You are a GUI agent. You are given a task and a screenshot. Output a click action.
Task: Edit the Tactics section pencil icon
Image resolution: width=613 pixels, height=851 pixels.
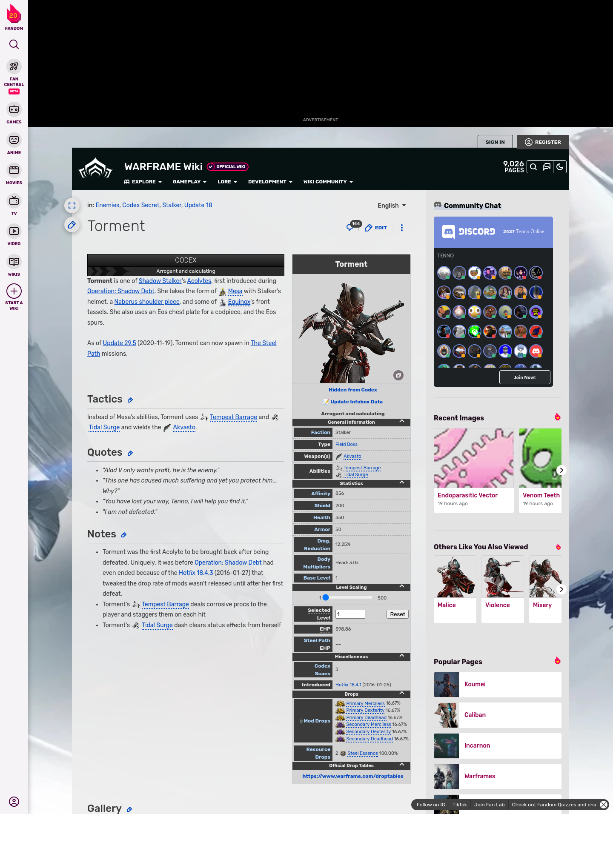click(130, 400)
